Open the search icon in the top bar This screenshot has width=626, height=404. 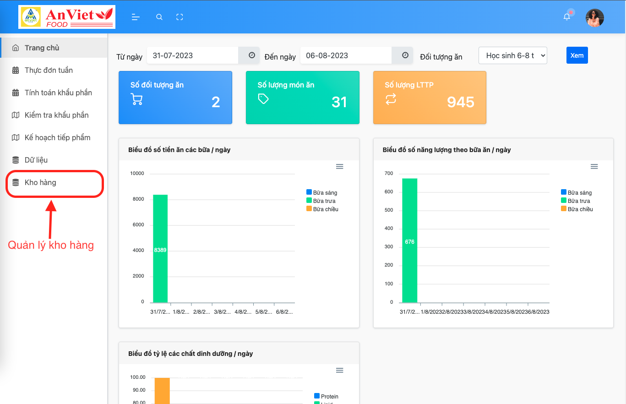(159, 16)
